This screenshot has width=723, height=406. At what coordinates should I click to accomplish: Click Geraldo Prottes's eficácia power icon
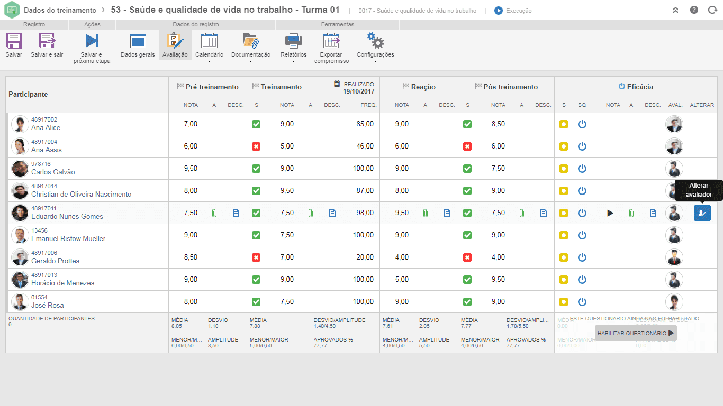(x=582, y=257)
